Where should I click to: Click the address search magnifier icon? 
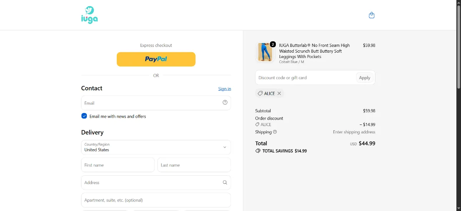(x=225, y=183)
